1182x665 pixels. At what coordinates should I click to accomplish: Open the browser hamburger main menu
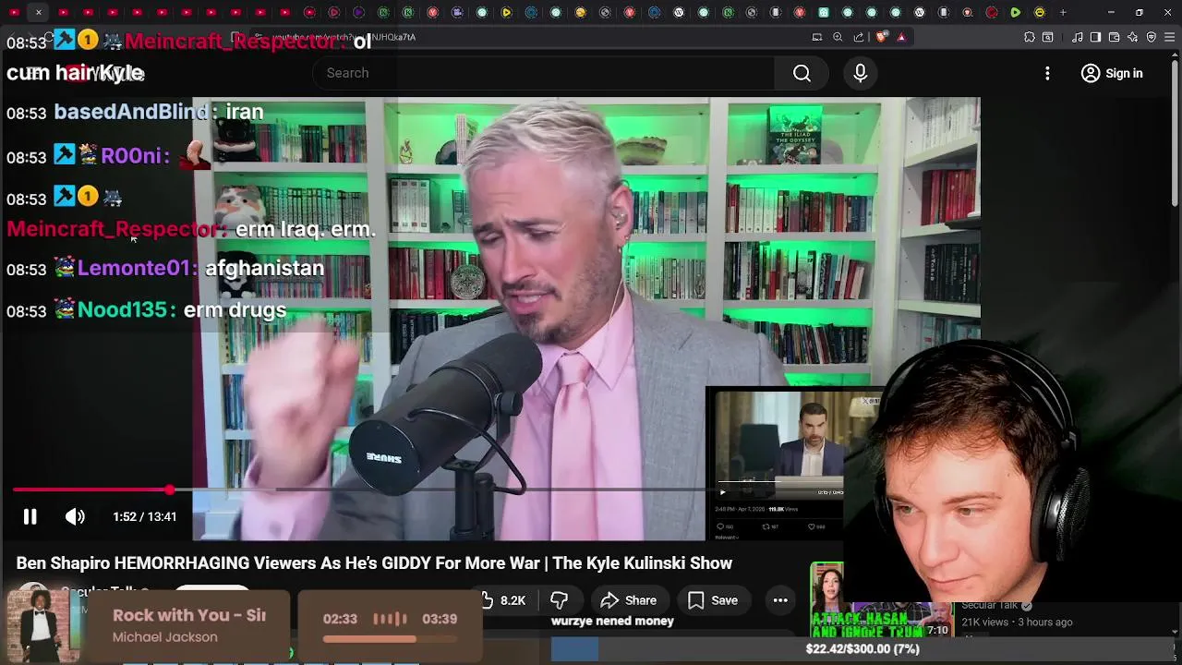1169,37
